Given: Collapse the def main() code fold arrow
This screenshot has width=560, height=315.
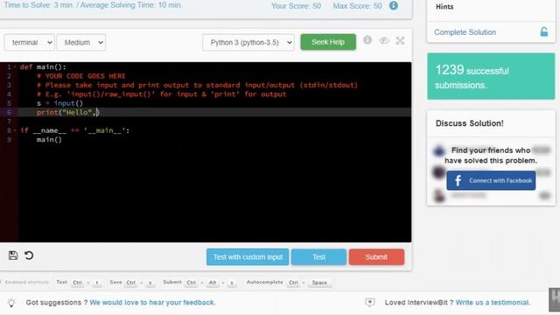Looking at the screenshot, I should coord(15,66).
